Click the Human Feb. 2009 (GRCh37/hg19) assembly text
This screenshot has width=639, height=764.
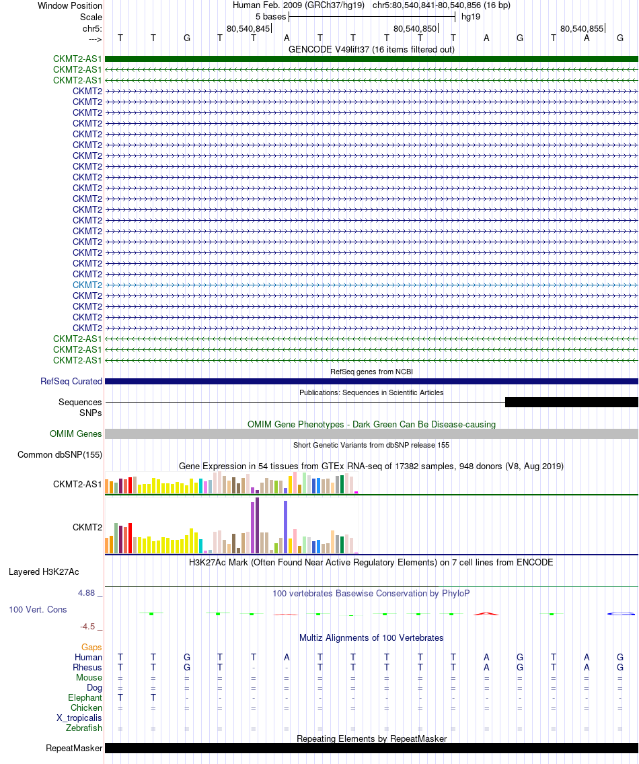[x=299, y=5]
